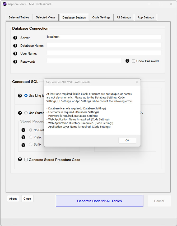Focus the Database Name input field
This screenshot has height=226, width=177.
click(x=104, y=45)
